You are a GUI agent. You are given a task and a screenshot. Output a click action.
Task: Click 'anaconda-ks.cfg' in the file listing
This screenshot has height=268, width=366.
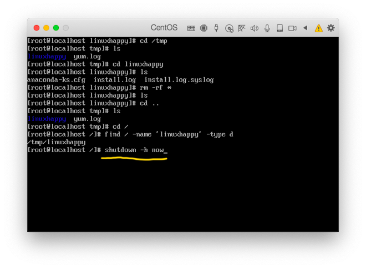56,80
